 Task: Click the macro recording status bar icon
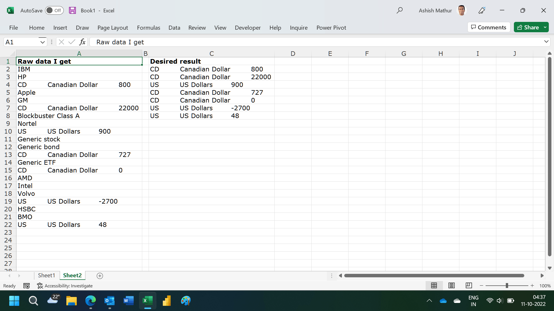(27, 286)
